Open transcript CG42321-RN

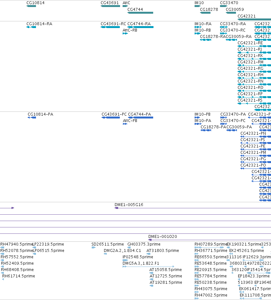pos(250,81)
